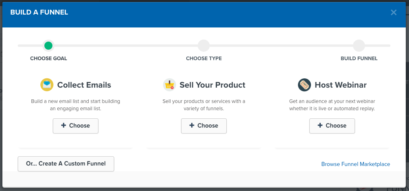Choose the Host Webinar goal
The height and width of the screenshot is (191, 409).
pos(332,126)
